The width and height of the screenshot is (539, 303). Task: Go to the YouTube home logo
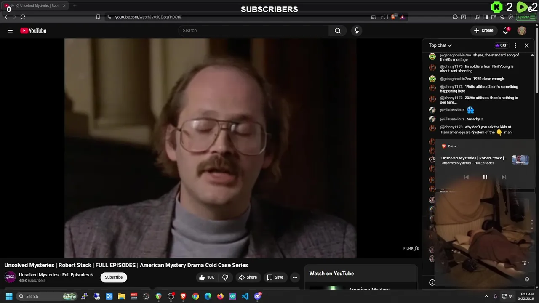coord(33,31)
